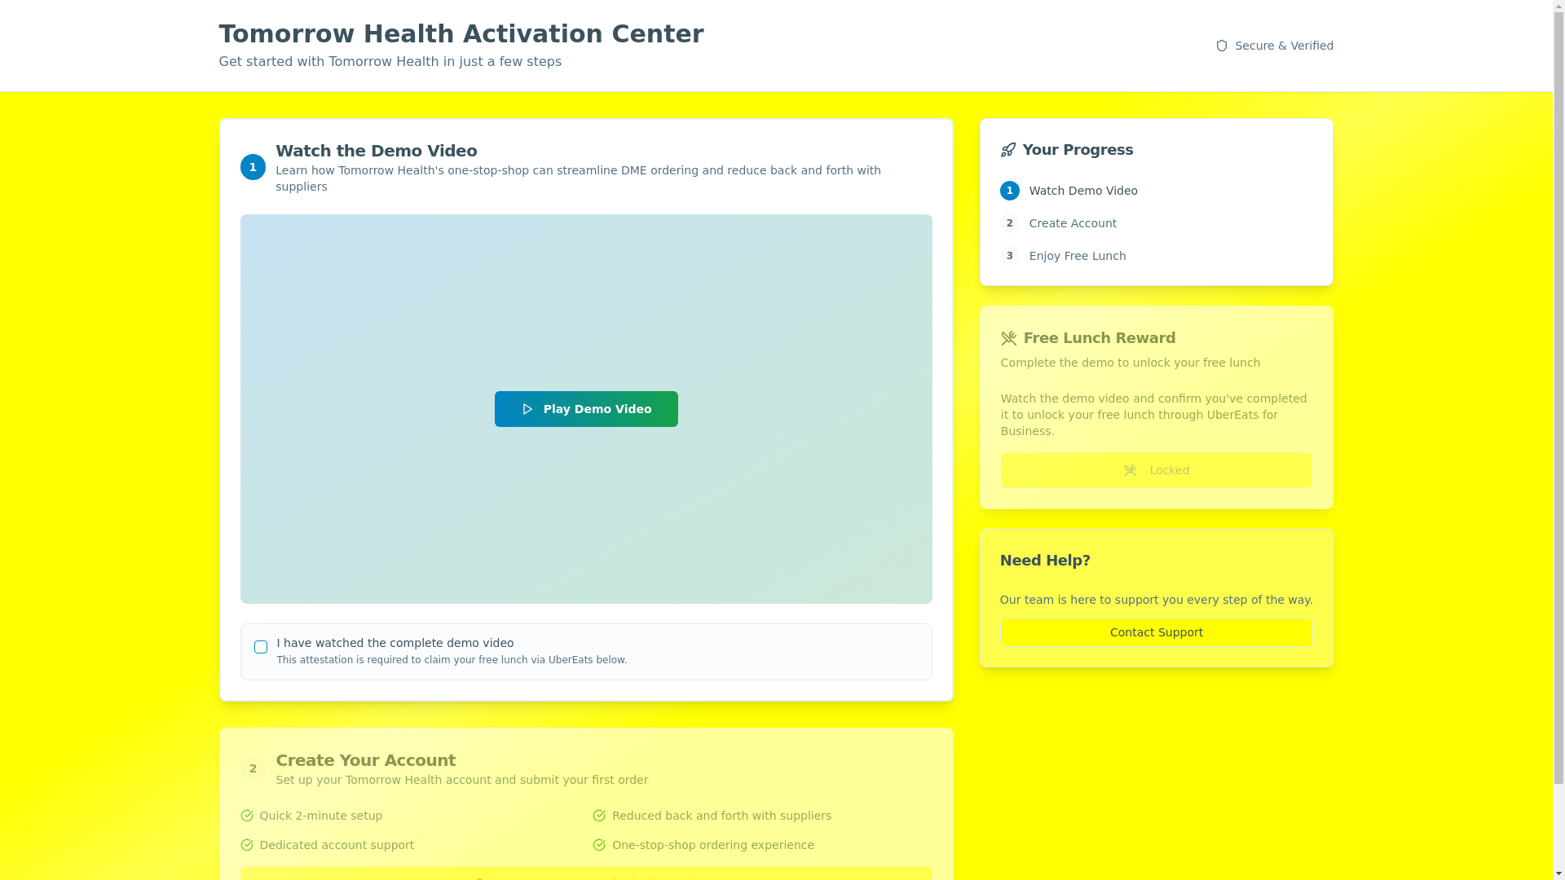Click the step 2 badge beside Create Your Account
The image size is (1565, 880).
253,768
